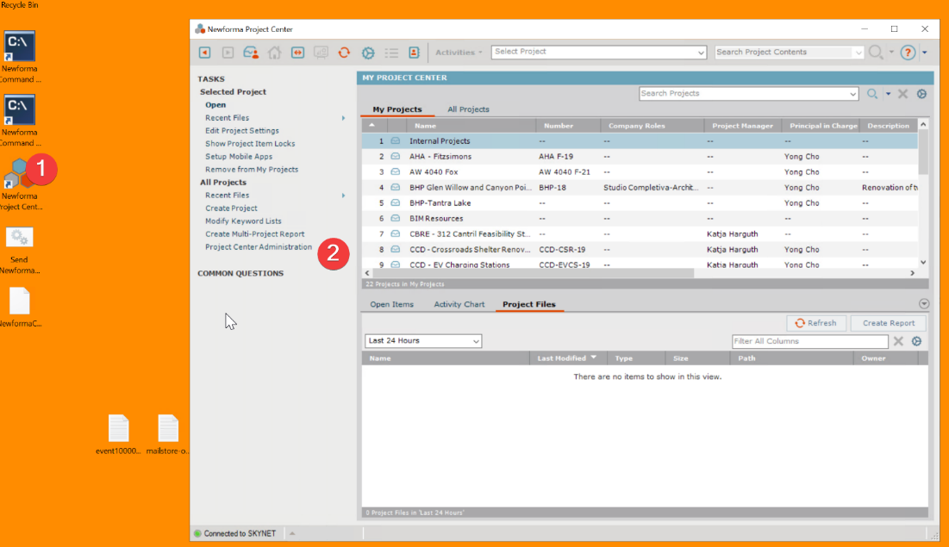The image size is (949, 547).
Task: Select Create Project in the tasks panel
Action: (230, 208)
